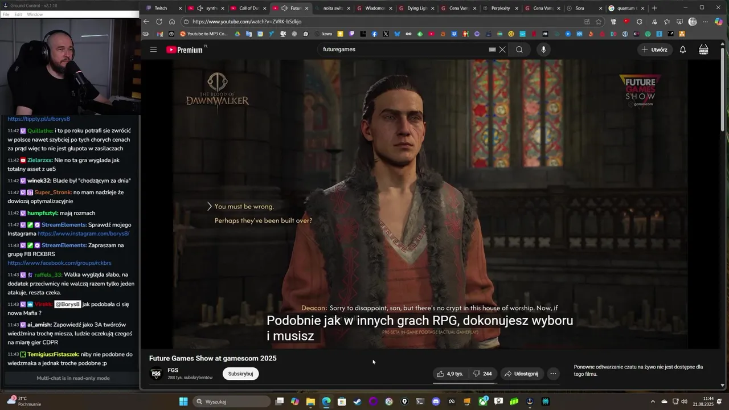The width and height of the screenshot is (729, 410).
Task: Start voice search with microphone
Action: [543, 50]
